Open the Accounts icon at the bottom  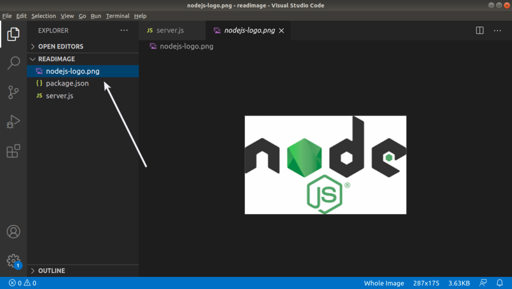point(13,231)
